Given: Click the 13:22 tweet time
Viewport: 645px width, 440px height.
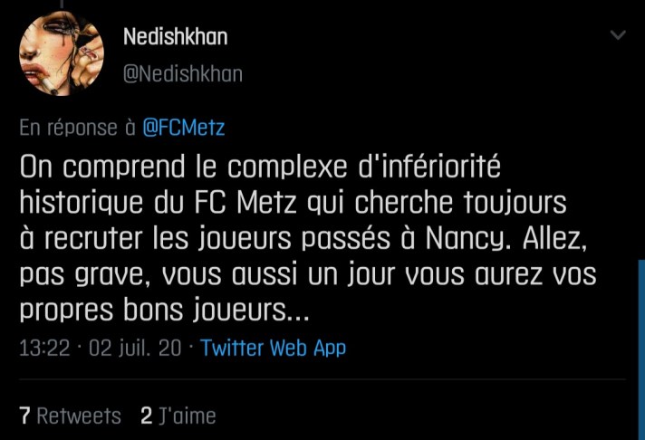Looking at the screenshot, I should pyautogui.click(x=44, y=348).
